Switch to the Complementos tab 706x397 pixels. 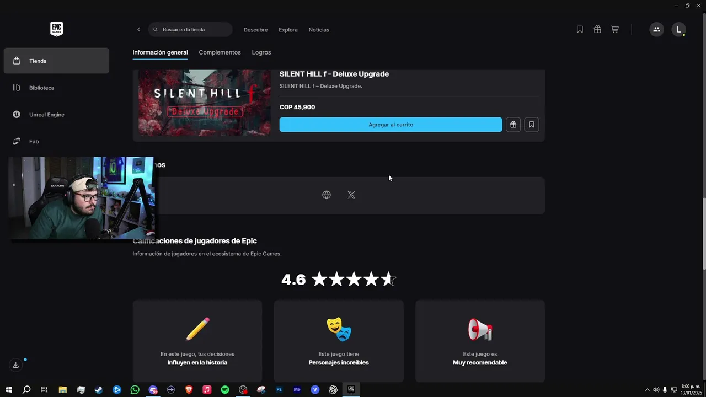[x=220, y=52]
